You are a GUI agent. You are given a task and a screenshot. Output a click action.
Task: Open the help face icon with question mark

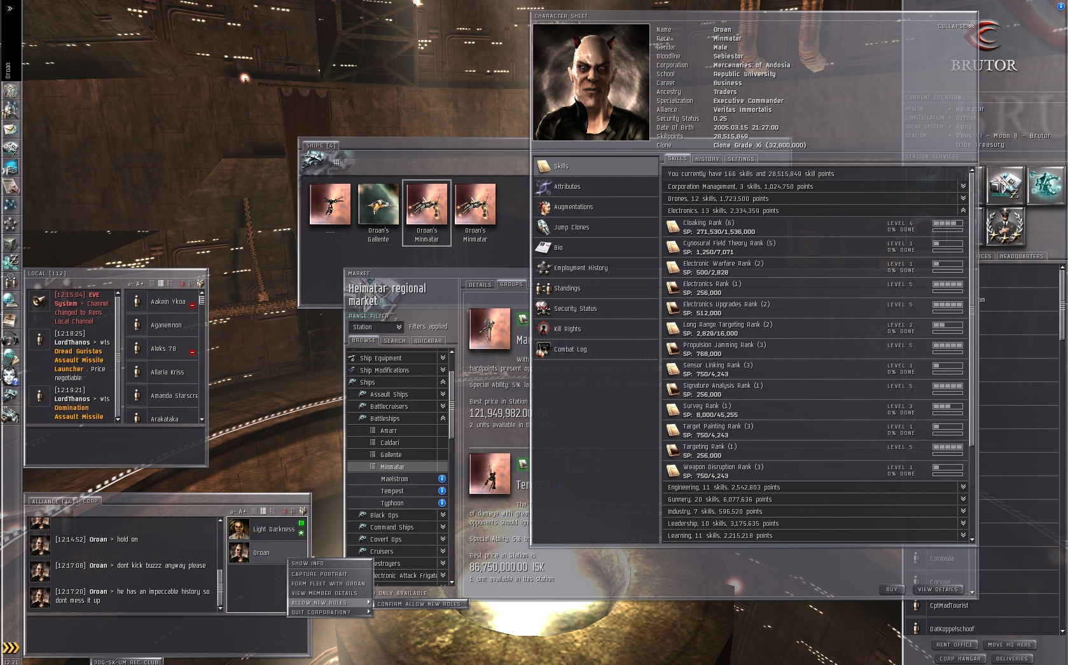(x=11, y=376)
